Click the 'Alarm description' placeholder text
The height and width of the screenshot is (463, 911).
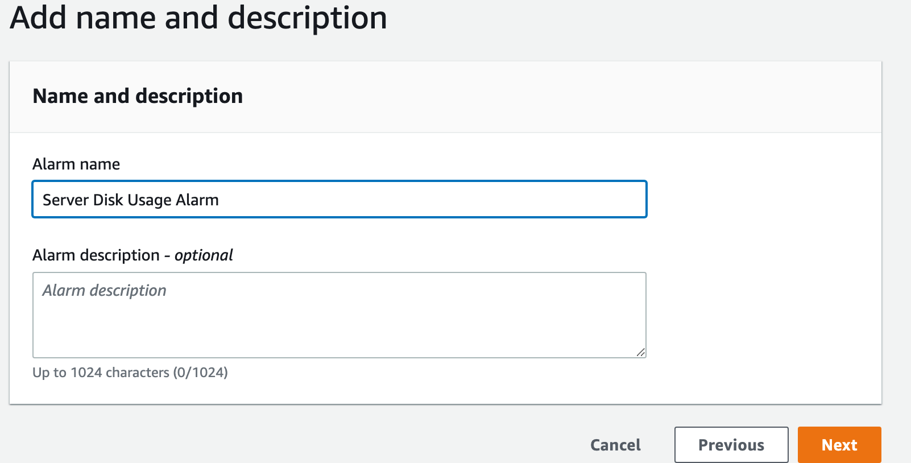coord(105,291)
